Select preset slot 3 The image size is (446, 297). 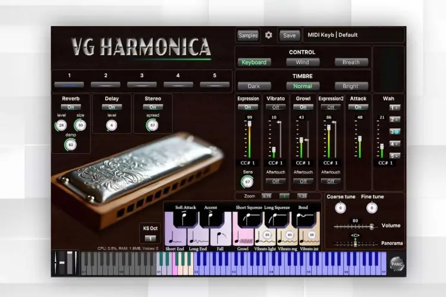[142, 85]
